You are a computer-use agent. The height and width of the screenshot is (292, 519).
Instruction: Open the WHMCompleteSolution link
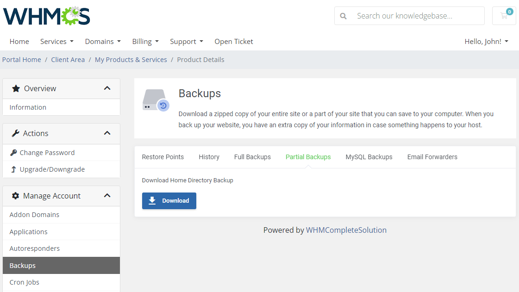(346, 230)
